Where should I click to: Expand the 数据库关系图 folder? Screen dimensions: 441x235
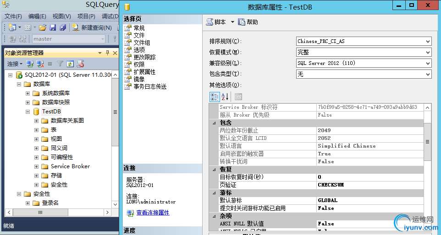pos(36,121)
